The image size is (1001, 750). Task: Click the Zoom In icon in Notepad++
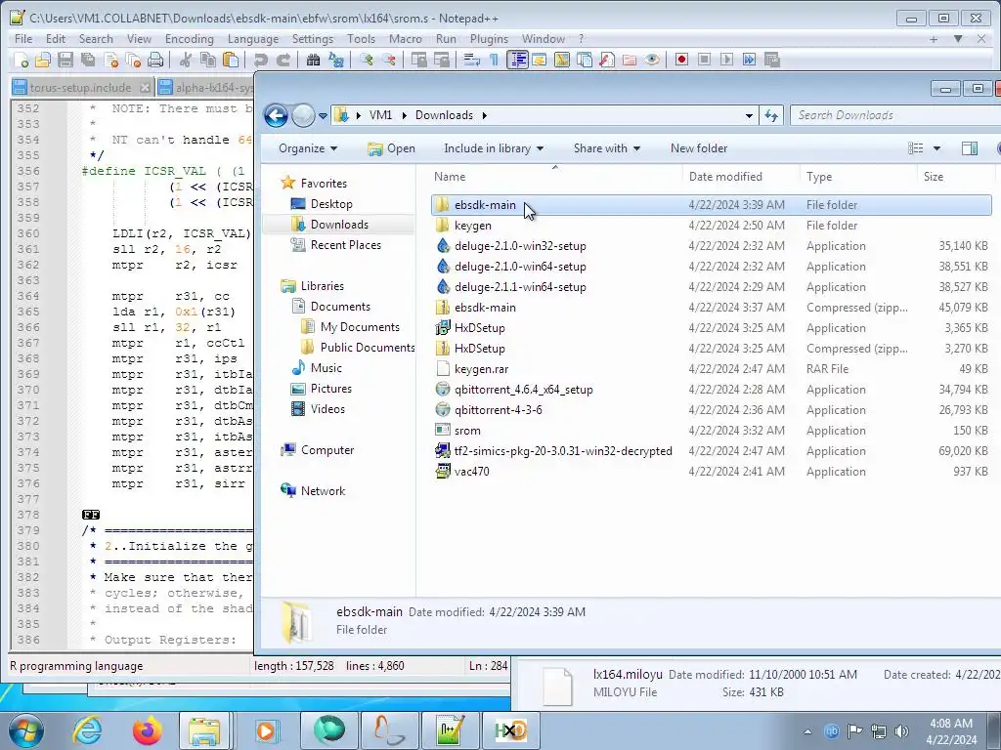(367, 60)
